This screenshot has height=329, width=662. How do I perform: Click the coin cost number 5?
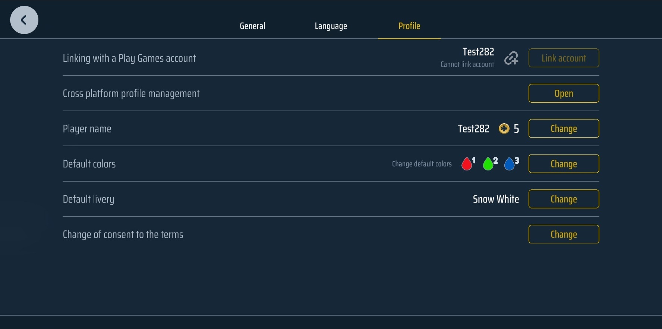(x=516, y=129)
